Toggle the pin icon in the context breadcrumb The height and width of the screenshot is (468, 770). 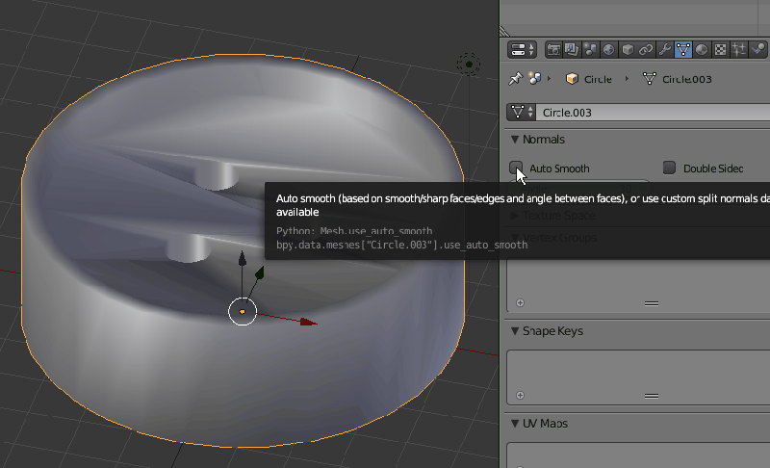[x=515, y=79]
